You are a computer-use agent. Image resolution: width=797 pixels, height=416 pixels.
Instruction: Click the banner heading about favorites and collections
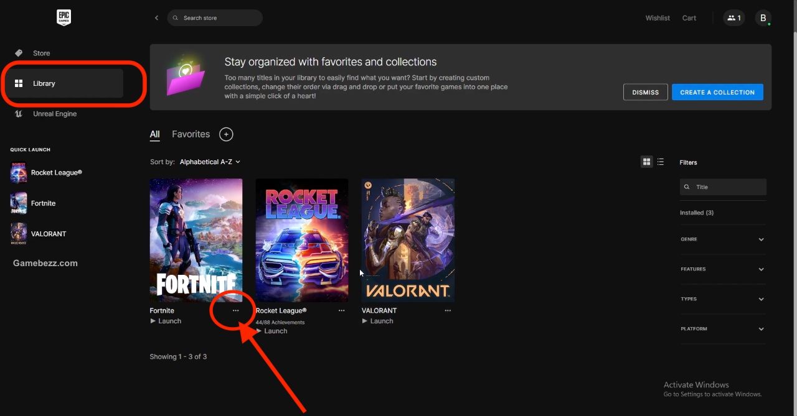pyautogui.click(x=331, y=62)
